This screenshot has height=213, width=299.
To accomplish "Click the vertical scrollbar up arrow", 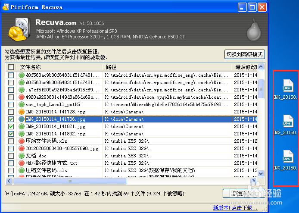I will pyautogui.click(x=261, y=66).
